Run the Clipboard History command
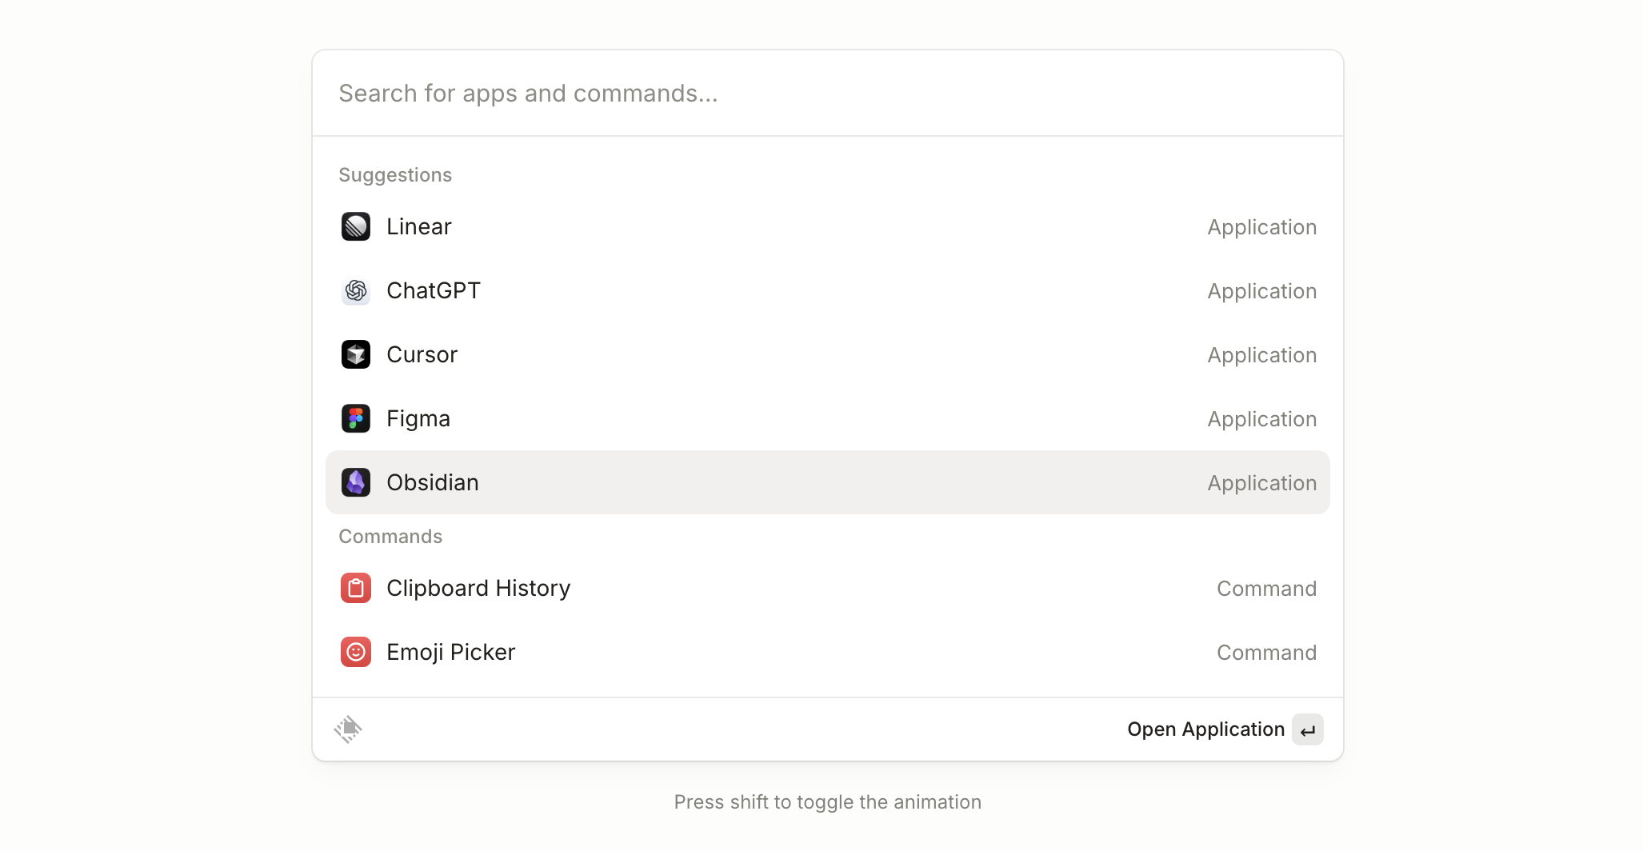Image resolution: width=1643 pixels, height=851 pixels. (478, 589)
